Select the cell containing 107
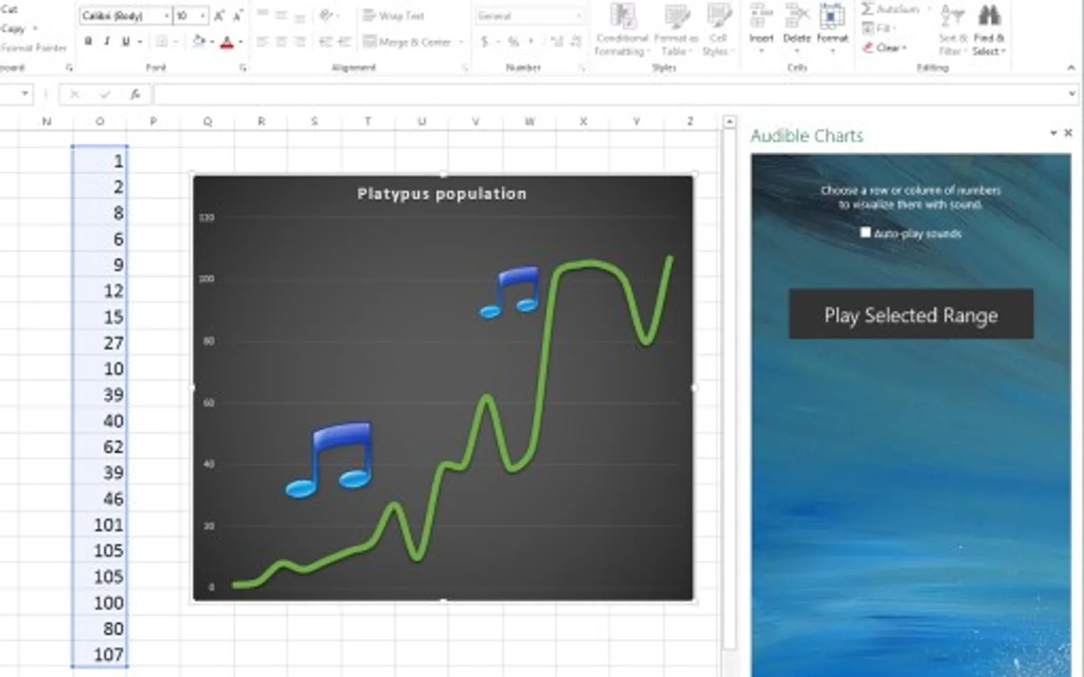This screenshot has height=677, width=1084. 100,655
